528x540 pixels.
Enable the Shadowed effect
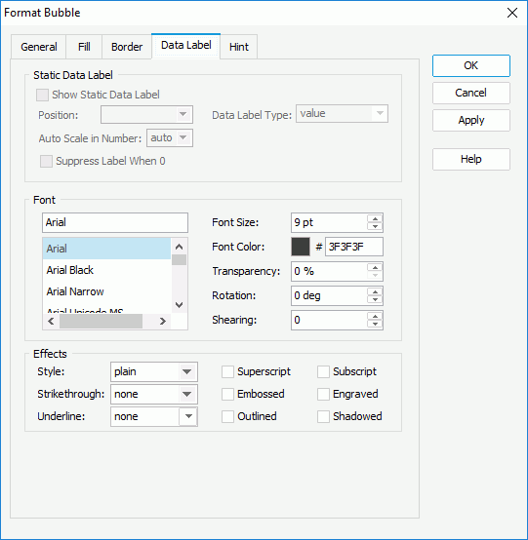coord(323,417)
